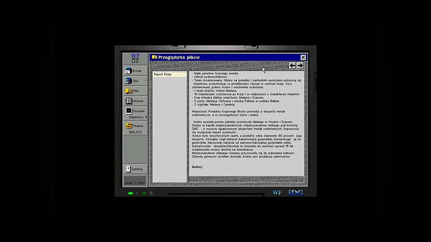The width and height of the screenshot is (431, 242).
Task: Open the E-mail program in the sidebar
Action: (x=135, y=71)
